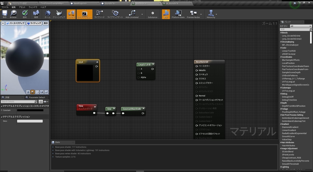Toggle the 統計 (Stats) toolbar button
The image size is (313, 172).
(166, 14)
